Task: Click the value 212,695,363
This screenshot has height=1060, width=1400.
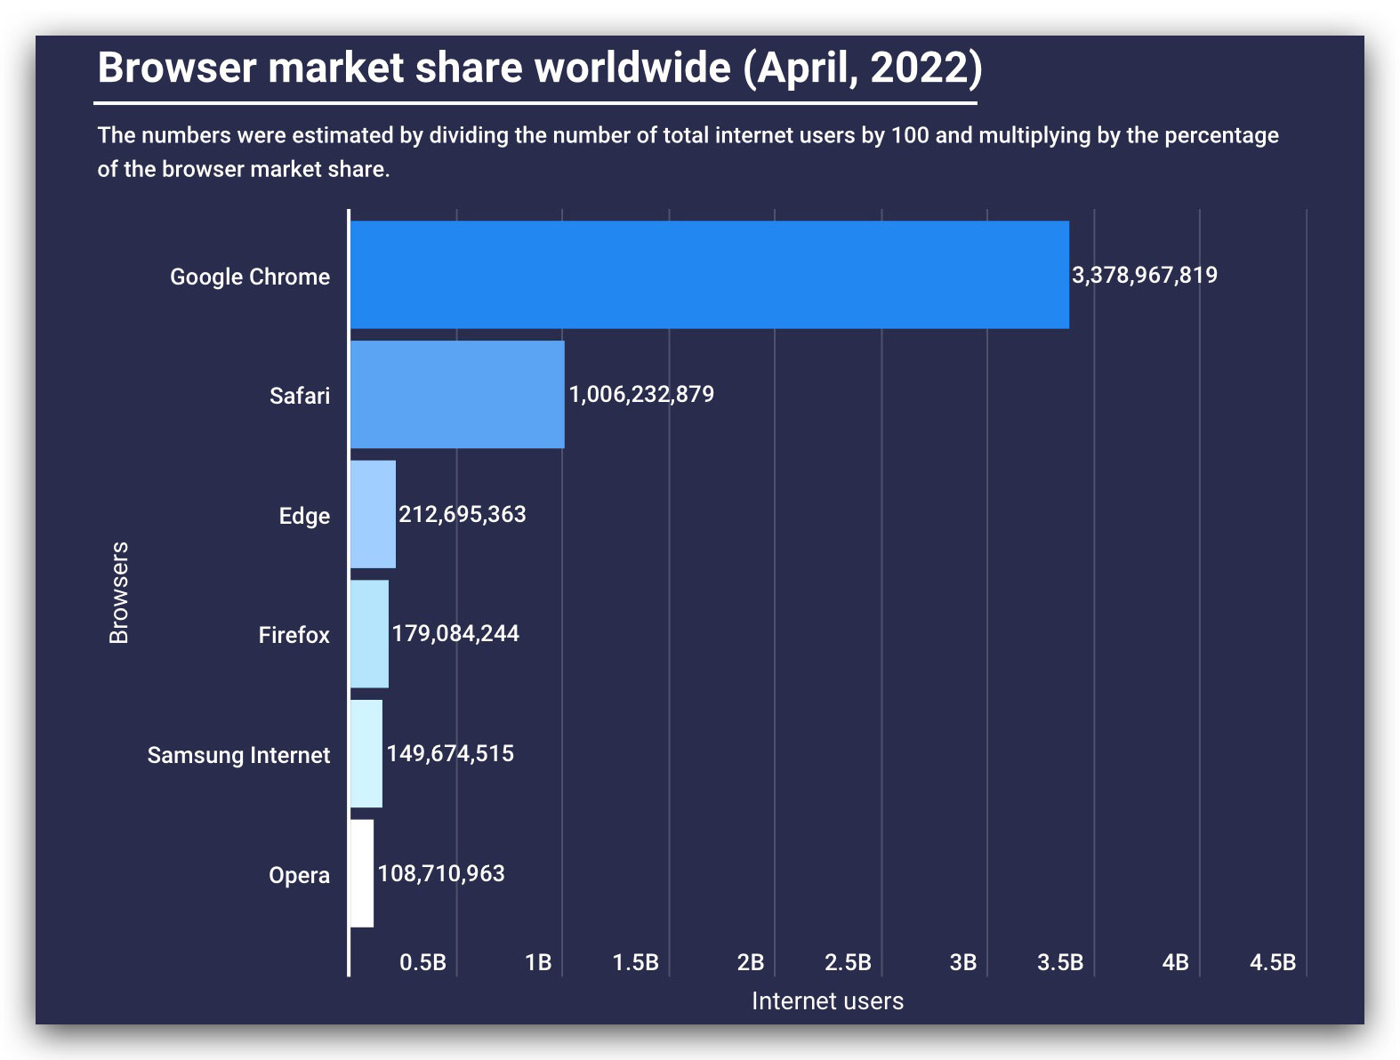Action: 463,514
